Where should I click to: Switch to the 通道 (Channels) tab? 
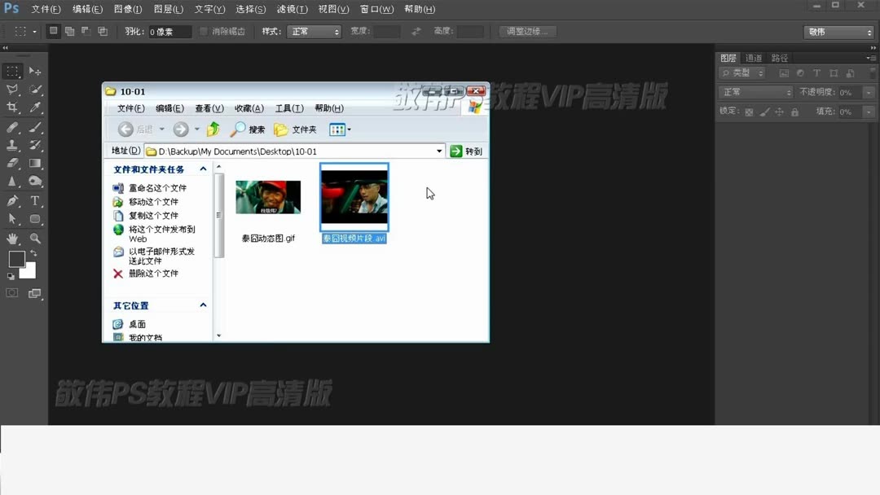point(754,58)
